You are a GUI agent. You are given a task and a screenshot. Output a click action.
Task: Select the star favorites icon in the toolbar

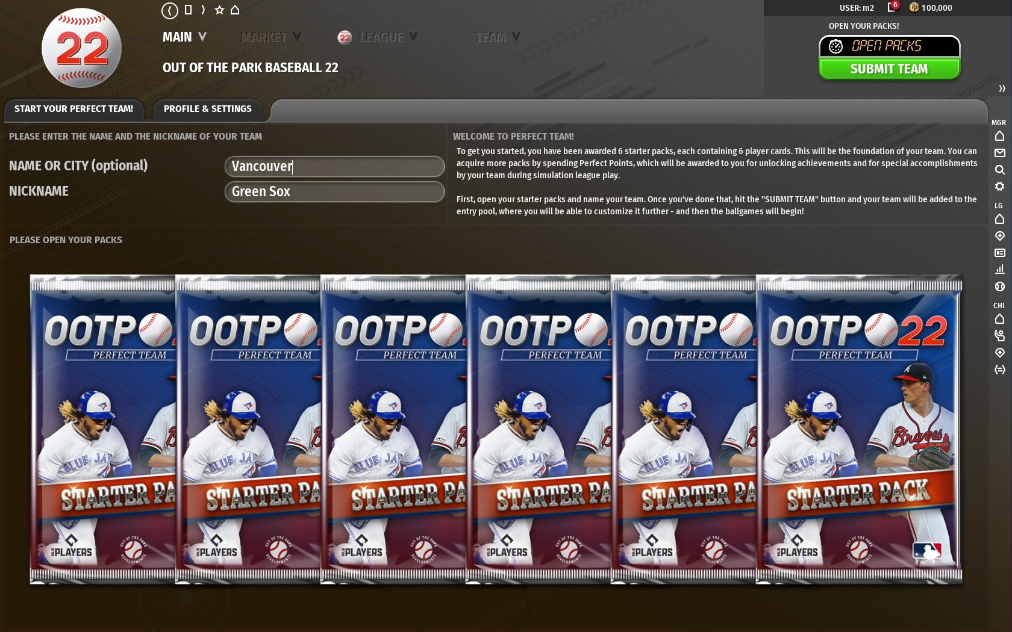click(x=219, y=10)
